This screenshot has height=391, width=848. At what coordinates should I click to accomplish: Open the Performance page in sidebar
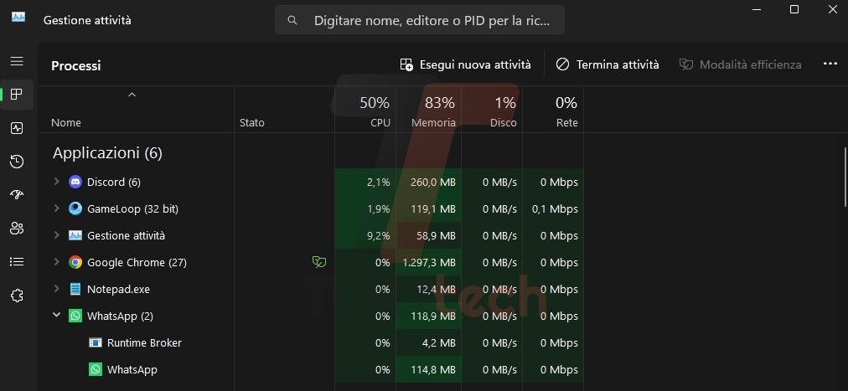coord(16,128)
